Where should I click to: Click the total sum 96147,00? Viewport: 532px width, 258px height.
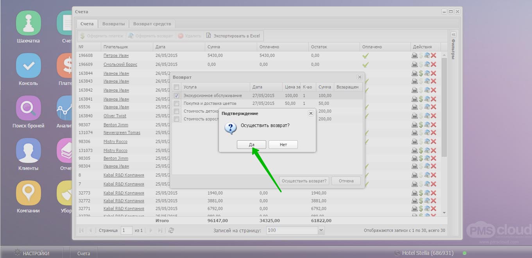coord(219,221)
